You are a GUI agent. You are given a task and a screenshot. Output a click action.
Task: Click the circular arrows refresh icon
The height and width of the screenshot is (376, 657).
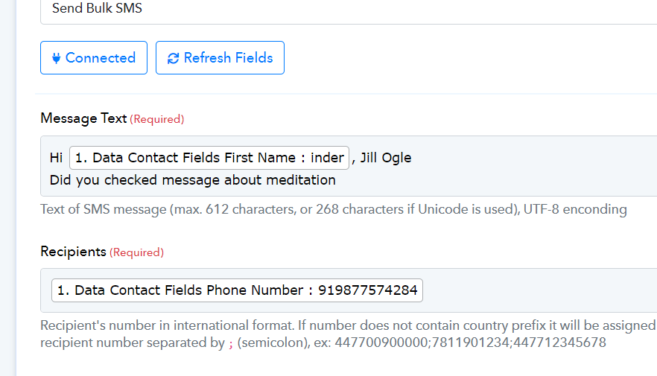[173, 58]
